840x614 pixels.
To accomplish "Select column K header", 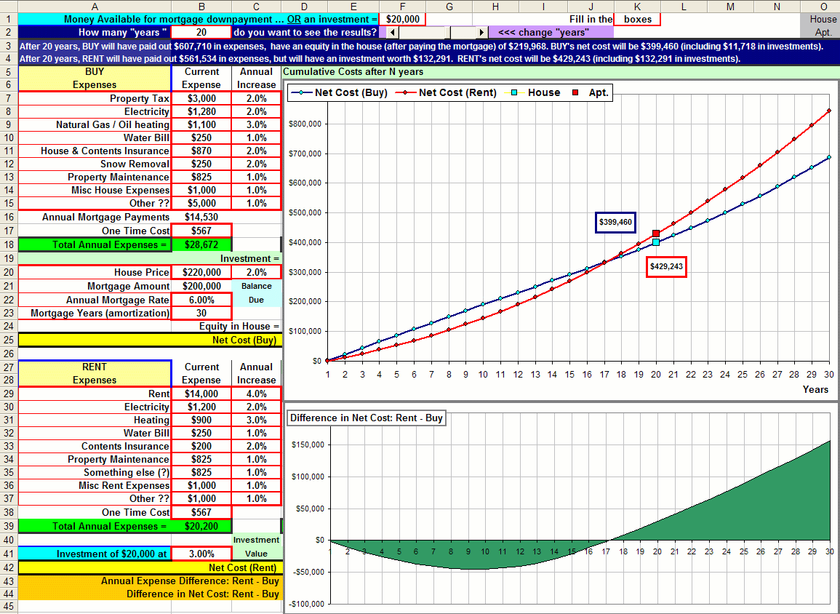I will [638, 7].
